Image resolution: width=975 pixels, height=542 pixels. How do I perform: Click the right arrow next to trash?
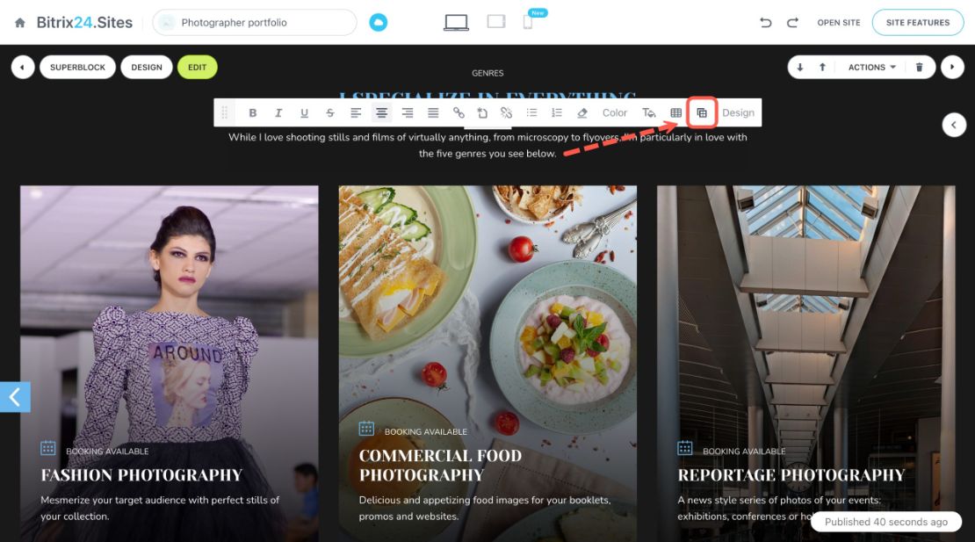(x=952, y=67)
